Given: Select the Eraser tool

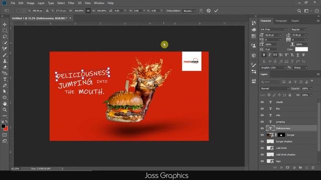Looking at the screenshot, I should pyautogui.click(x=5, y=67).
